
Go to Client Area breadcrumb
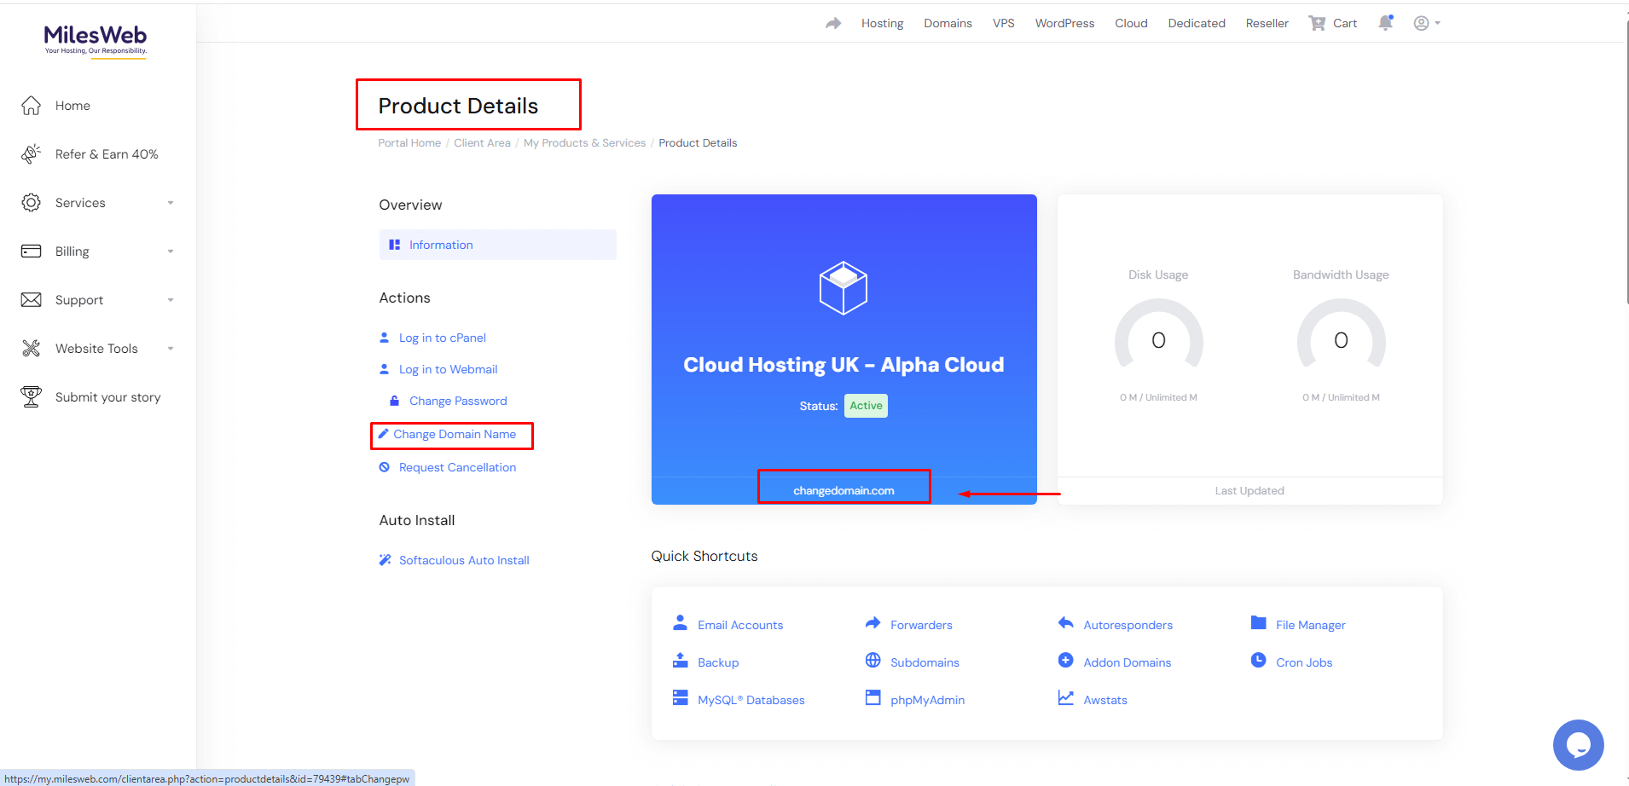click(482, 143)
